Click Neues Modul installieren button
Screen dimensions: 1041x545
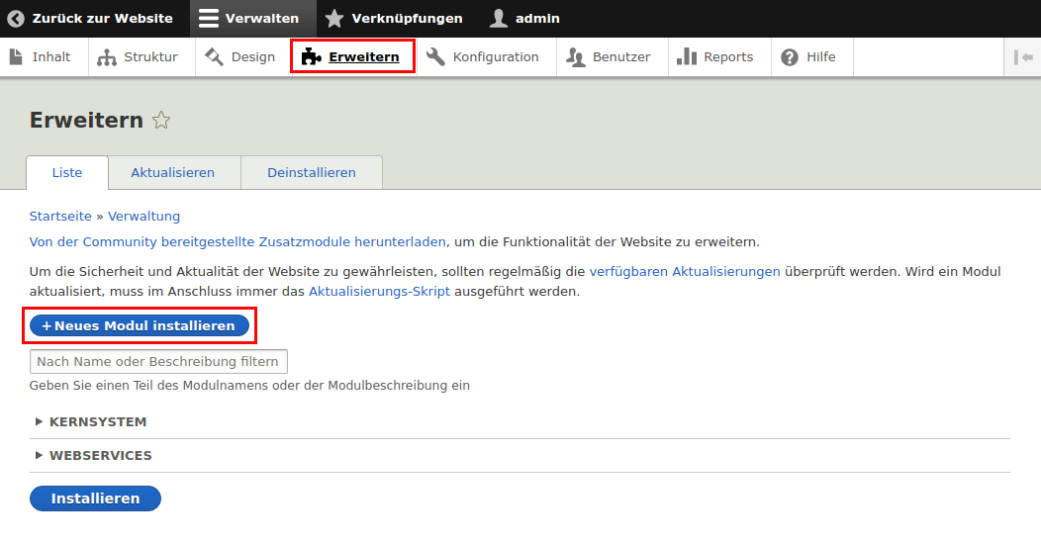[x=140, y=325]
